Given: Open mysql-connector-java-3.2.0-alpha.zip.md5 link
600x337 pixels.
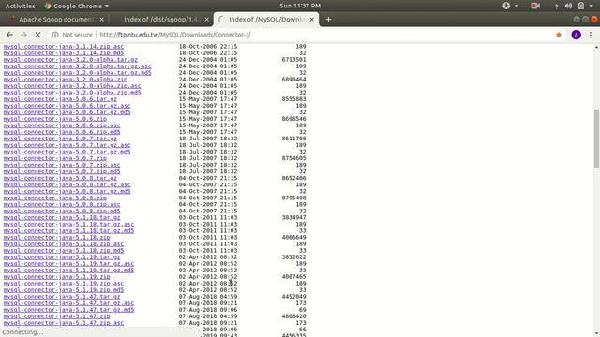Looking at the screenshot, I should coord(72,92).
